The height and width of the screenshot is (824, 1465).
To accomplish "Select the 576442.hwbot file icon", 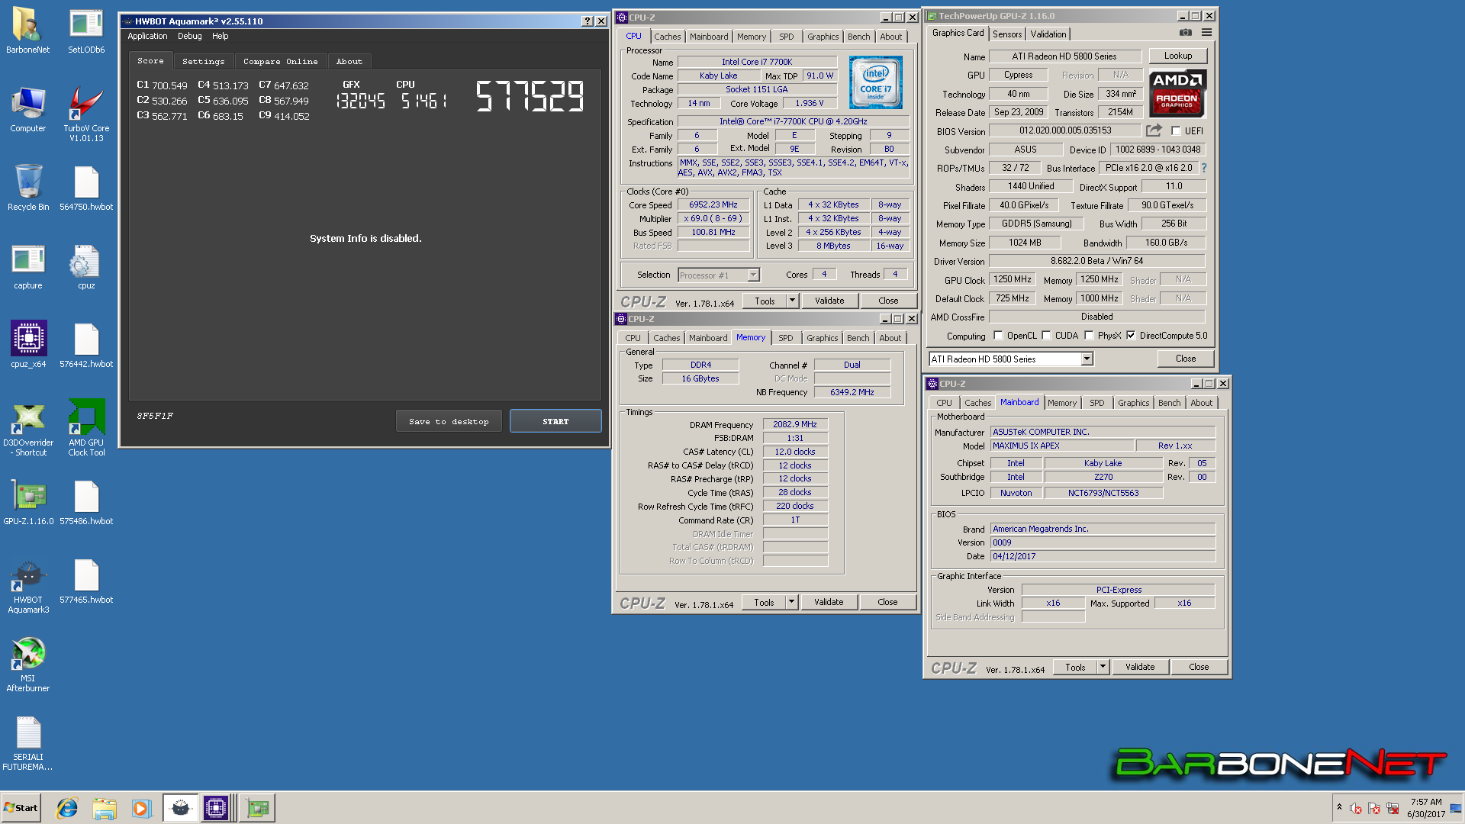I will [x=86, y=345].
